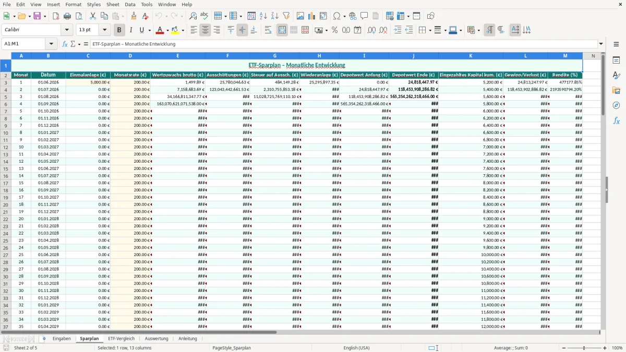Click the Select Function sigma button
The image size is (626, 352).
pos(73,44)
